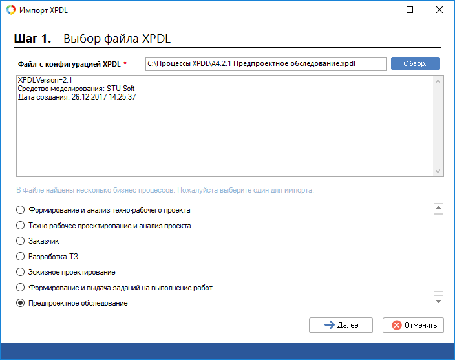The width and height of the screenshot is (455, 360).
Task: Close the Импорт XPDL window
Action: (439, 10)
